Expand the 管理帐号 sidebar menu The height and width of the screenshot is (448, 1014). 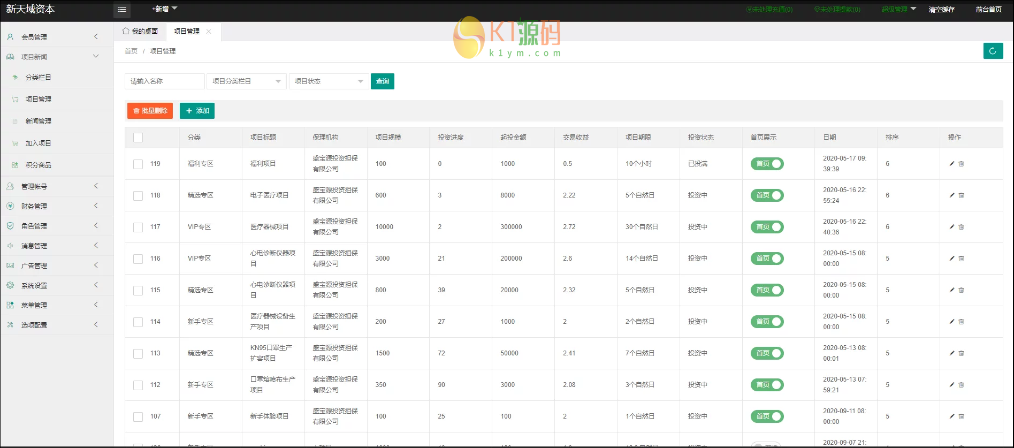(57, 186)
